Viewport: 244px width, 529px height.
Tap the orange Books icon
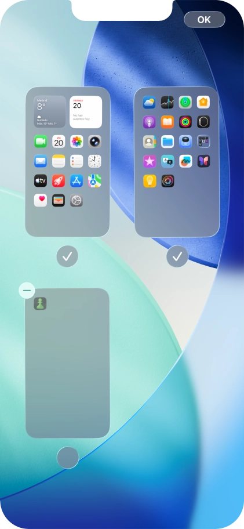[167, 122]
